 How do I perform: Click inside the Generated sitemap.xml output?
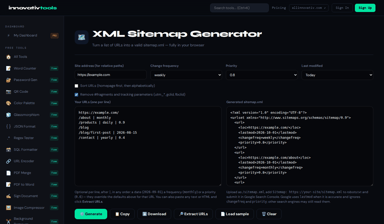pos(300,146)
